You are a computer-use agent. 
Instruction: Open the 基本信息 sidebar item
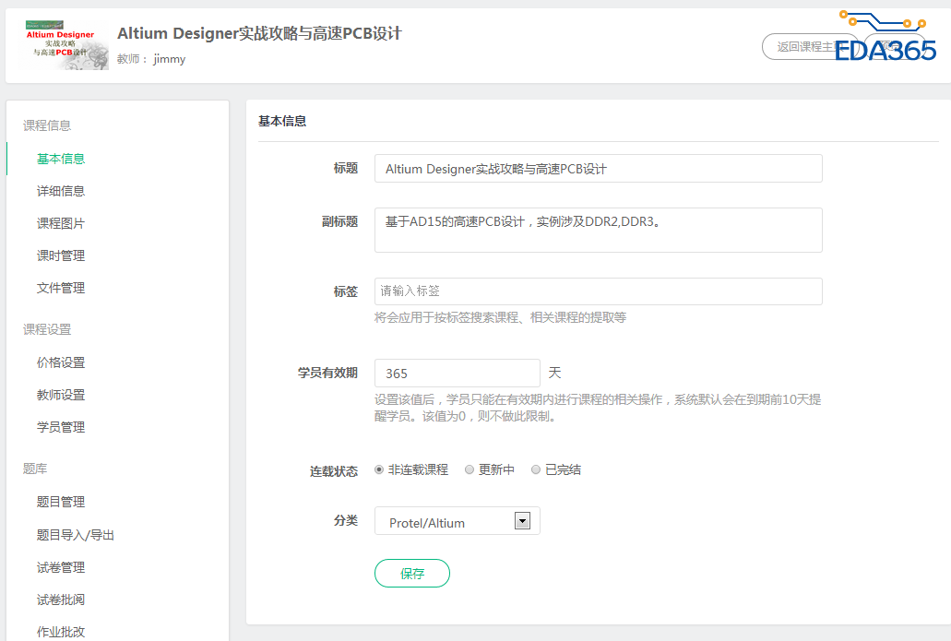point(61,159)
